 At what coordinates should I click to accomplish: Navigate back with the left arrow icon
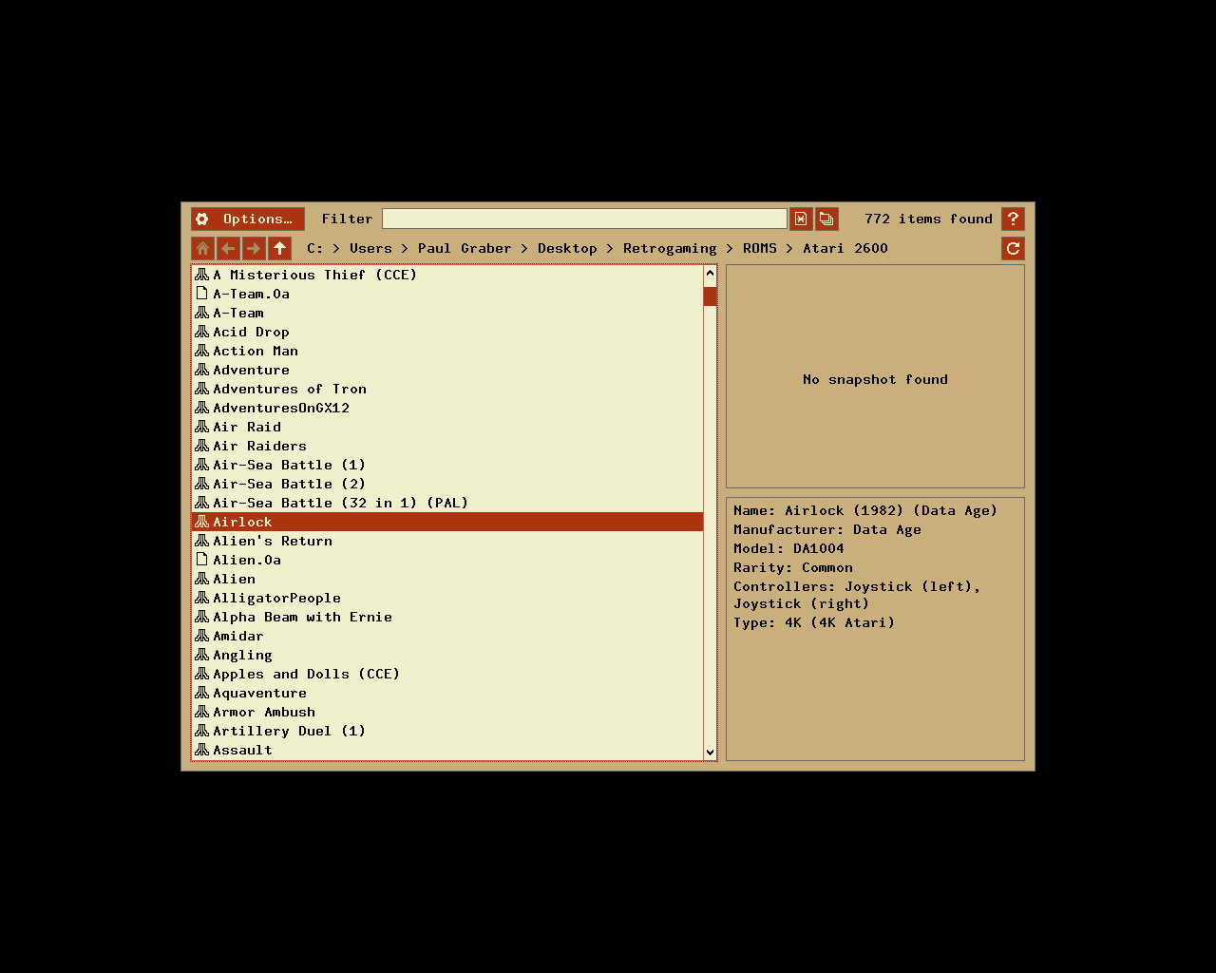click(228, 249)
